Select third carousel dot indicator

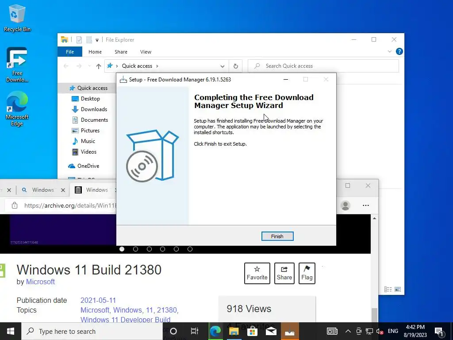(150, 249)
